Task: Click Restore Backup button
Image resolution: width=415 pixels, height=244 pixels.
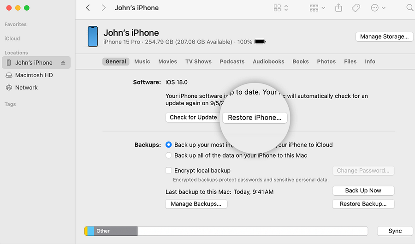Action: tap(363, 204)
